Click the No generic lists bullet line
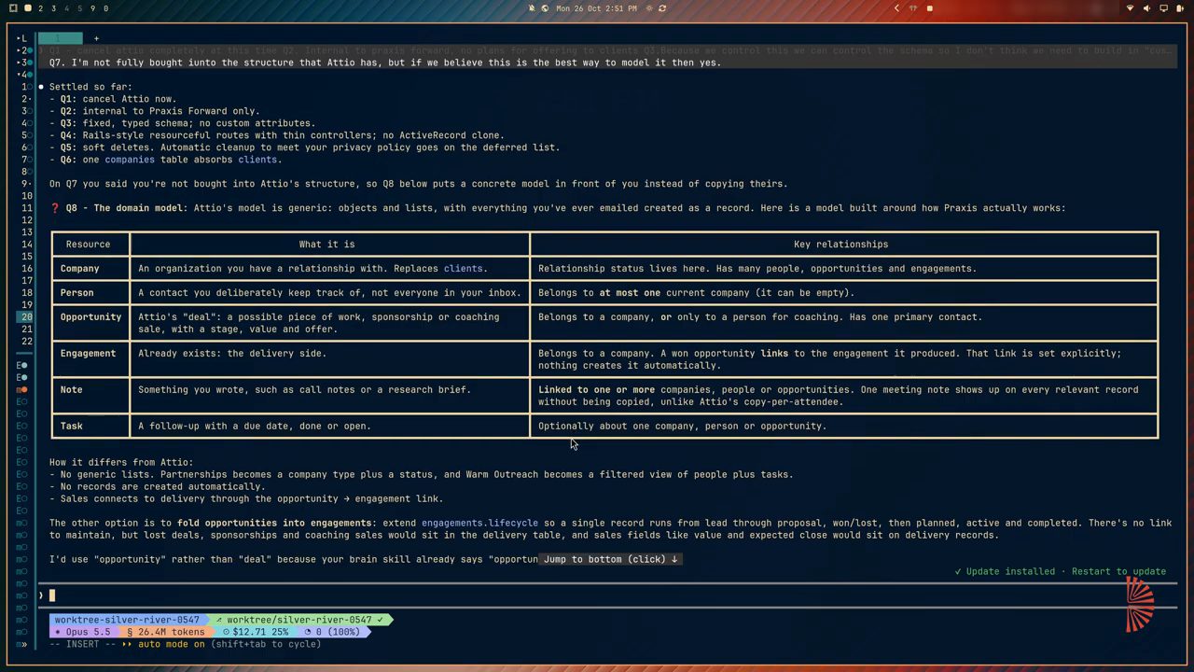 click(x=422, y=474)
